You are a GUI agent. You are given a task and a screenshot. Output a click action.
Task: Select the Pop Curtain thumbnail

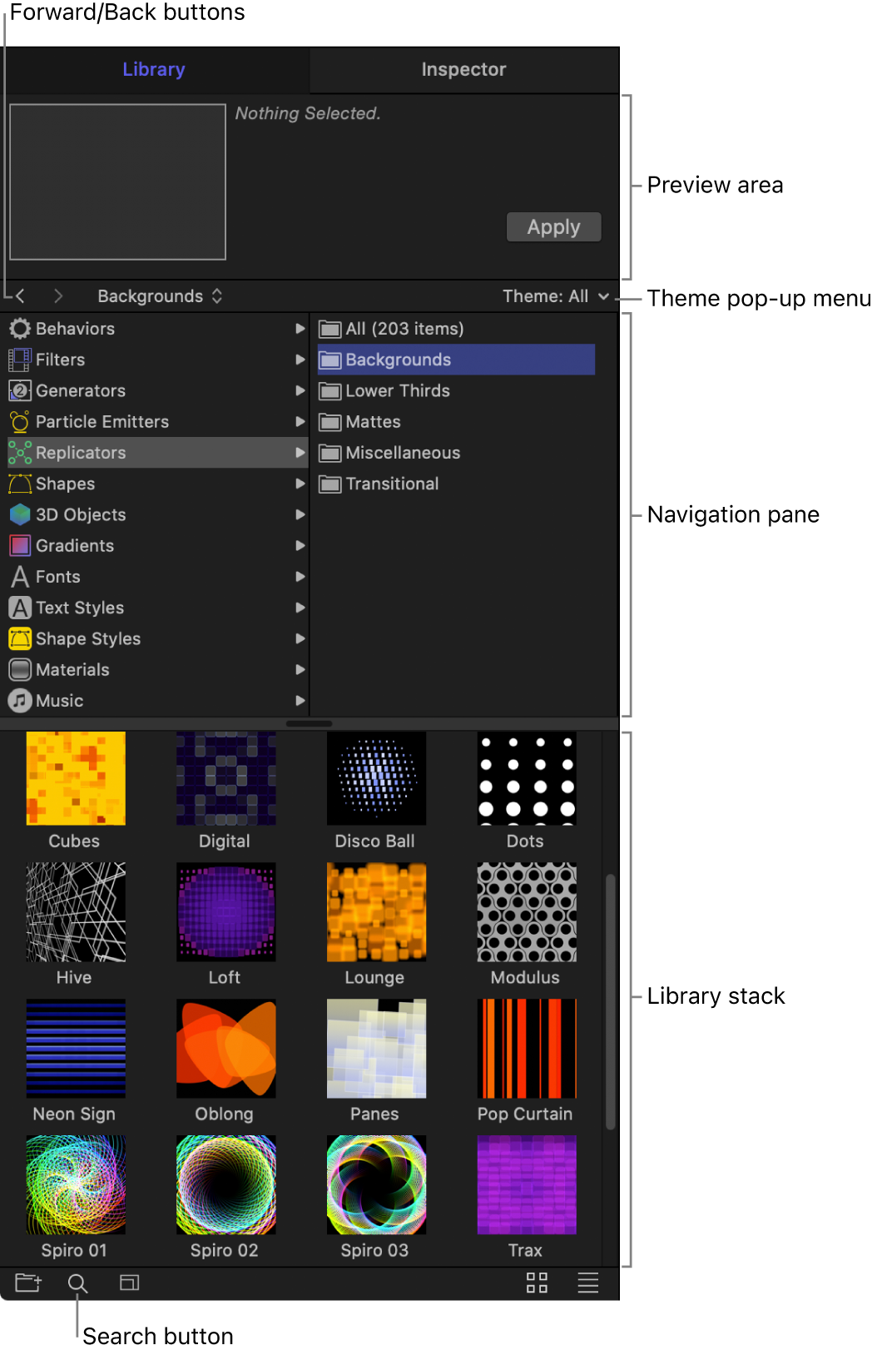pyautogui.click(x=527, y=1049)
